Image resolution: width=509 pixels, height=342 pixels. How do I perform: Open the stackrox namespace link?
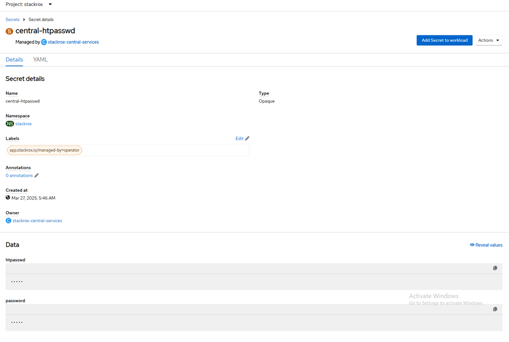click(24, 123)
